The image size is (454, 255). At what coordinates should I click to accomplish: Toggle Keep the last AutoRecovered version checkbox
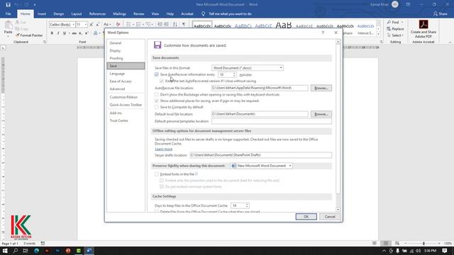tap(162, 81)
